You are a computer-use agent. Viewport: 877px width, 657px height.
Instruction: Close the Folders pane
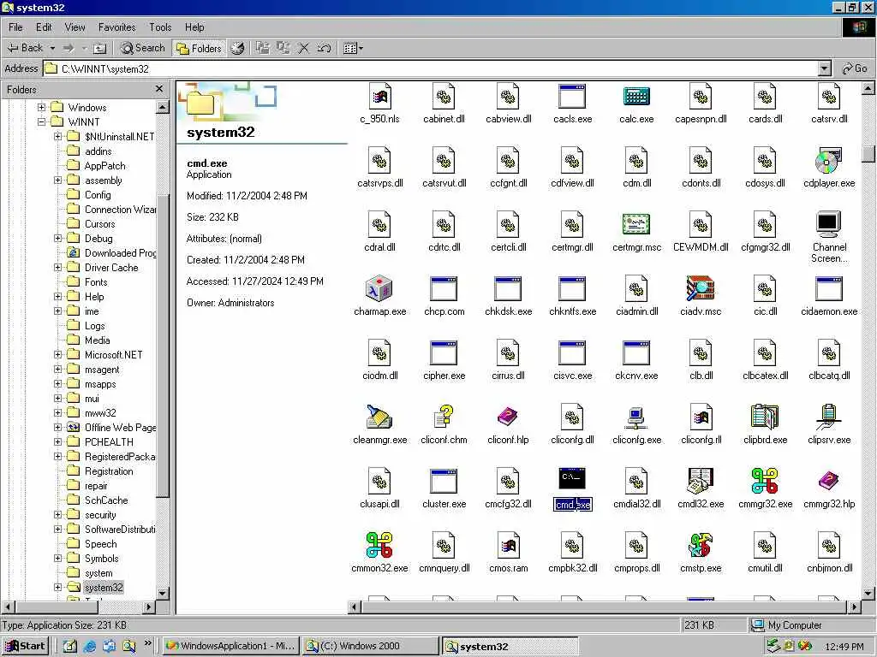tap(159, 89)
